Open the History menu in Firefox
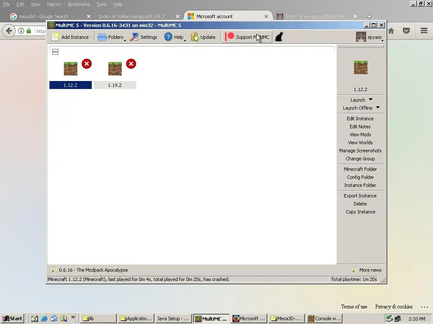The width and height of the screenshot is (433, 324). point(54,4)
